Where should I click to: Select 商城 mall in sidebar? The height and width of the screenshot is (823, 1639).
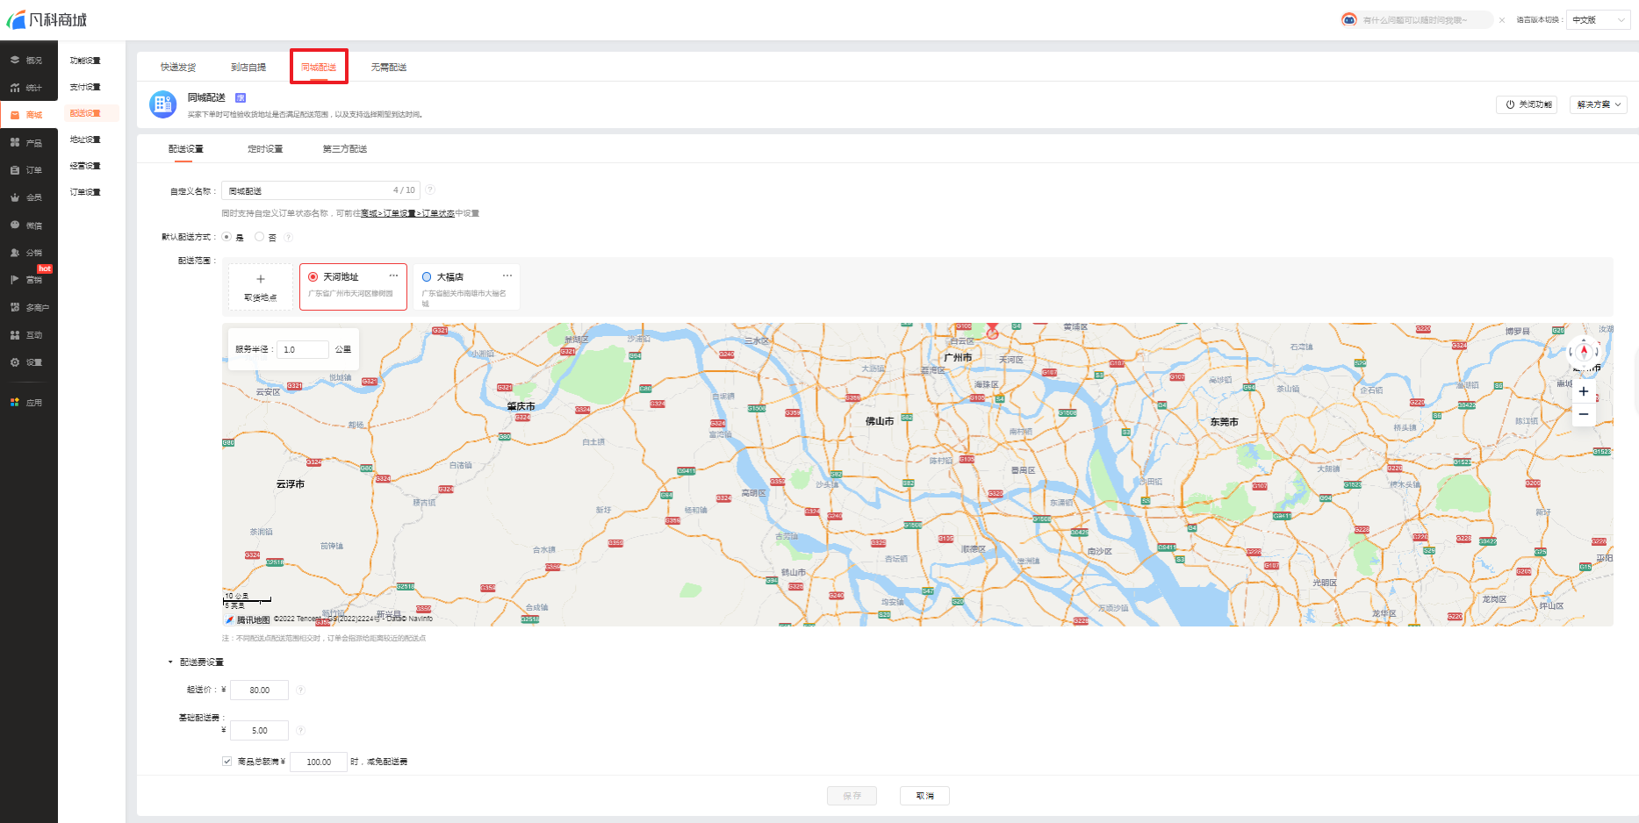[x=28, y=115]
